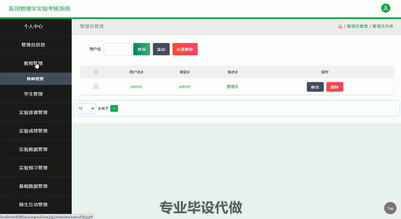Expand the 基础数据管理 menu

point(36,186)
